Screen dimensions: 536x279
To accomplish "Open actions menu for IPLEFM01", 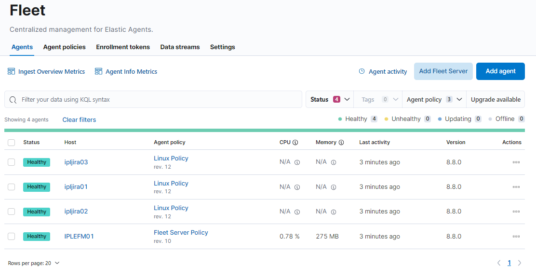I will 516,236.
